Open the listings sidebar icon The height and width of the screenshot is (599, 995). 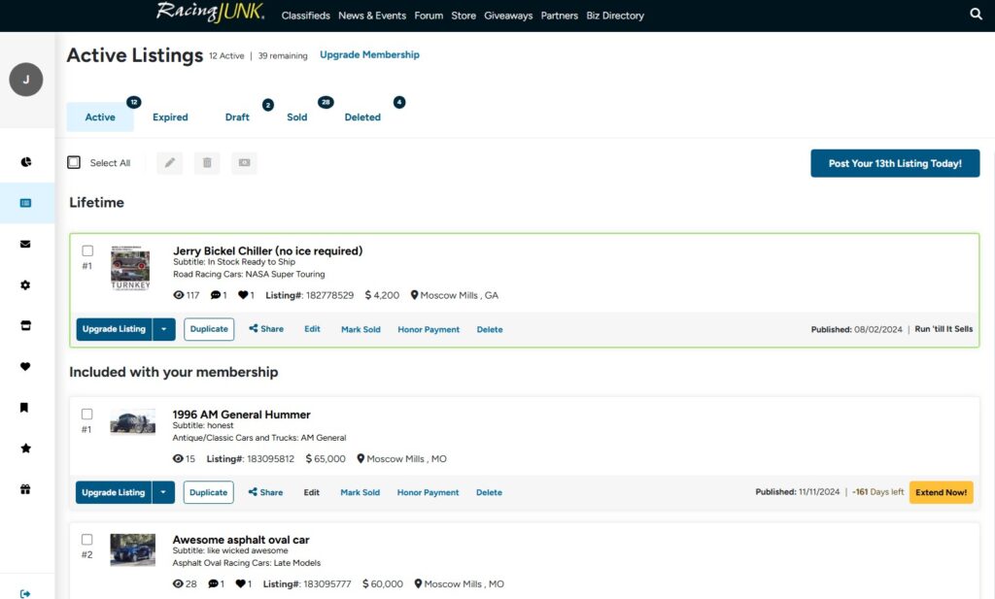pos(25,203)
